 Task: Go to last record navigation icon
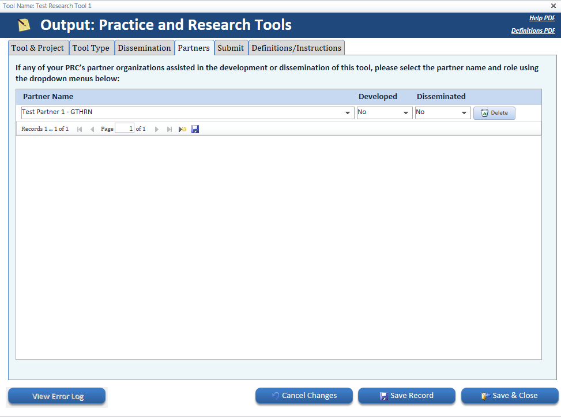(170, 129)
